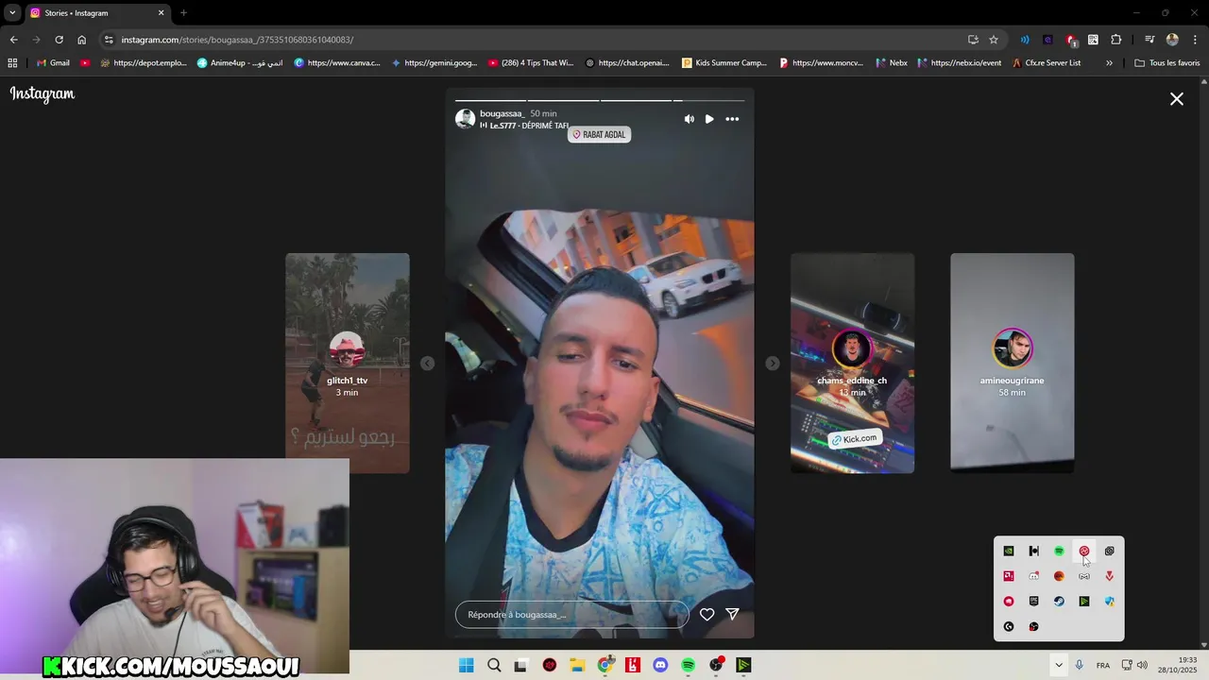Image resolution: width=1209 pixels, height=680 pixels.
Task: Select the Stories • Instagram tab
Action: pyautogui.click(x=98, y=13)
